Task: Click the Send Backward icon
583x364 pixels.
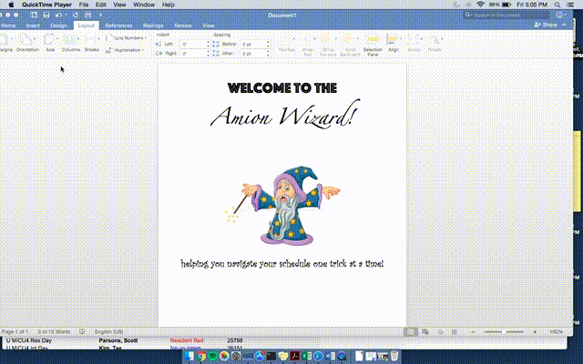Action: (350, 45)
